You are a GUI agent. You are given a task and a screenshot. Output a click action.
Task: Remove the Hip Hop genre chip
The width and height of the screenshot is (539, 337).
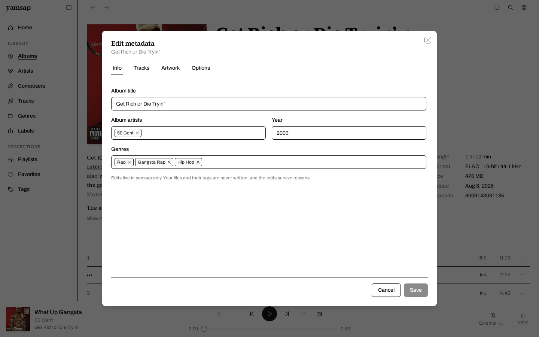click(x=198, y=162)
